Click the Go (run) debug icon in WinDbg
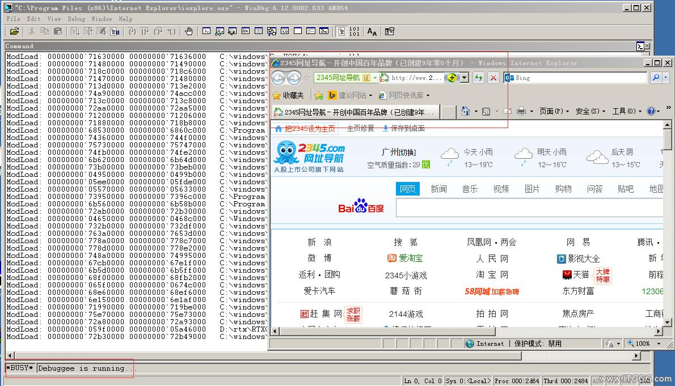Viewport: 675px width, 386px height. coord(75,31)
